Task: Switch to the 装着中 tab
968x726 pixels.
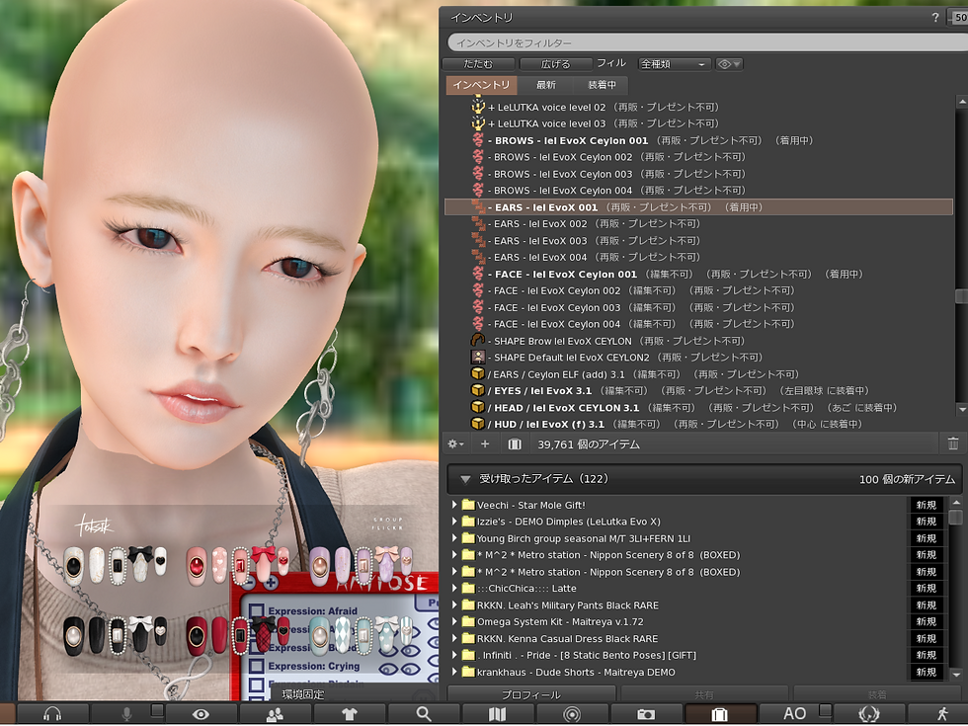Action: 602,85
